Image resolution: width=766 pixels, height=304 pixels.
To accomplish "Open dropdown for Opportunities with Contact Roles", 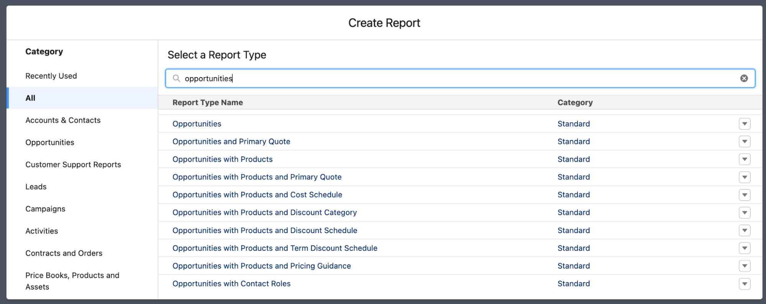I will 745,284.
